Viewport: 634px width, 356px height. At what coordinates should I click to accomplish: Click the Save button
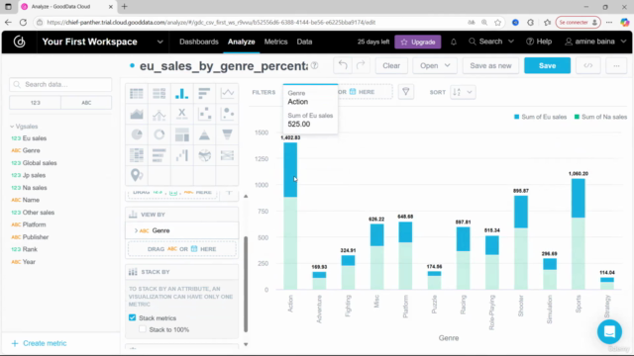pos(547,66)
